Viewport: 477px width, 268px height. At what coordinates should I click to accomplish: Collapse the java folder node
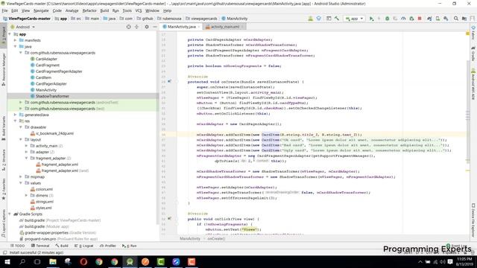click(x=15, y=46)
